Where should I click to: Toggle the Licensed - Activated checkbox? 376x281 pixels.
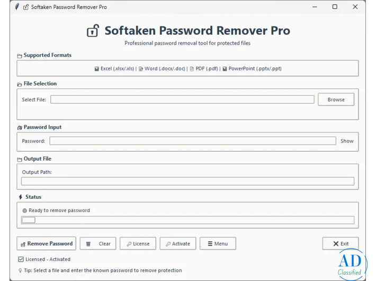21,259
